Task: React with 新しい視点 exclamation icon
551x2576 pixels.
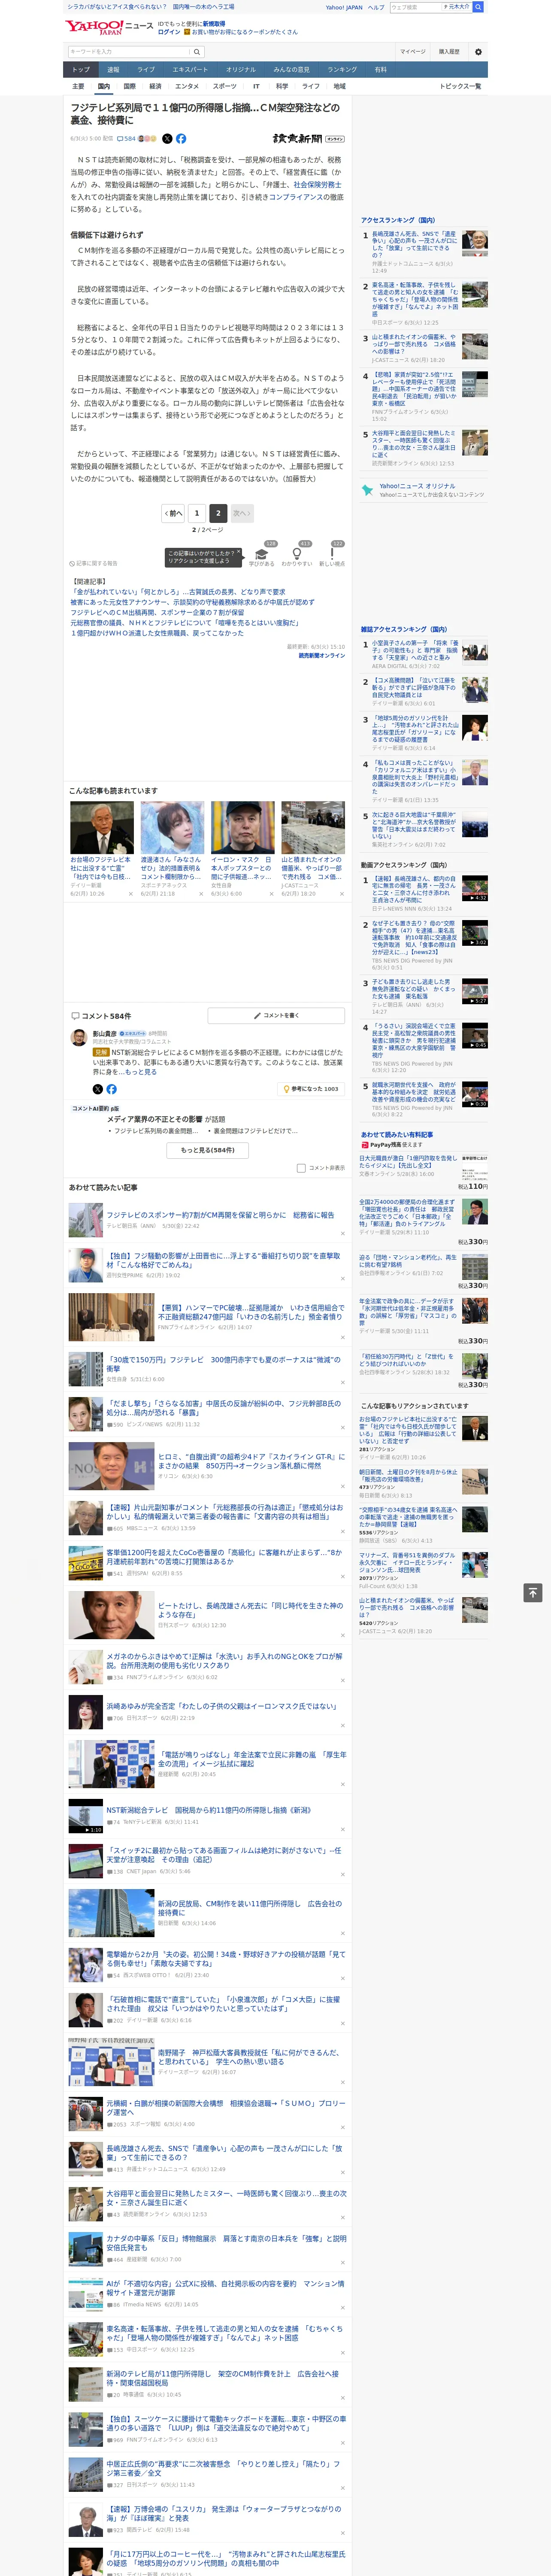Action: pyautogui.click(x=332, y=554)
